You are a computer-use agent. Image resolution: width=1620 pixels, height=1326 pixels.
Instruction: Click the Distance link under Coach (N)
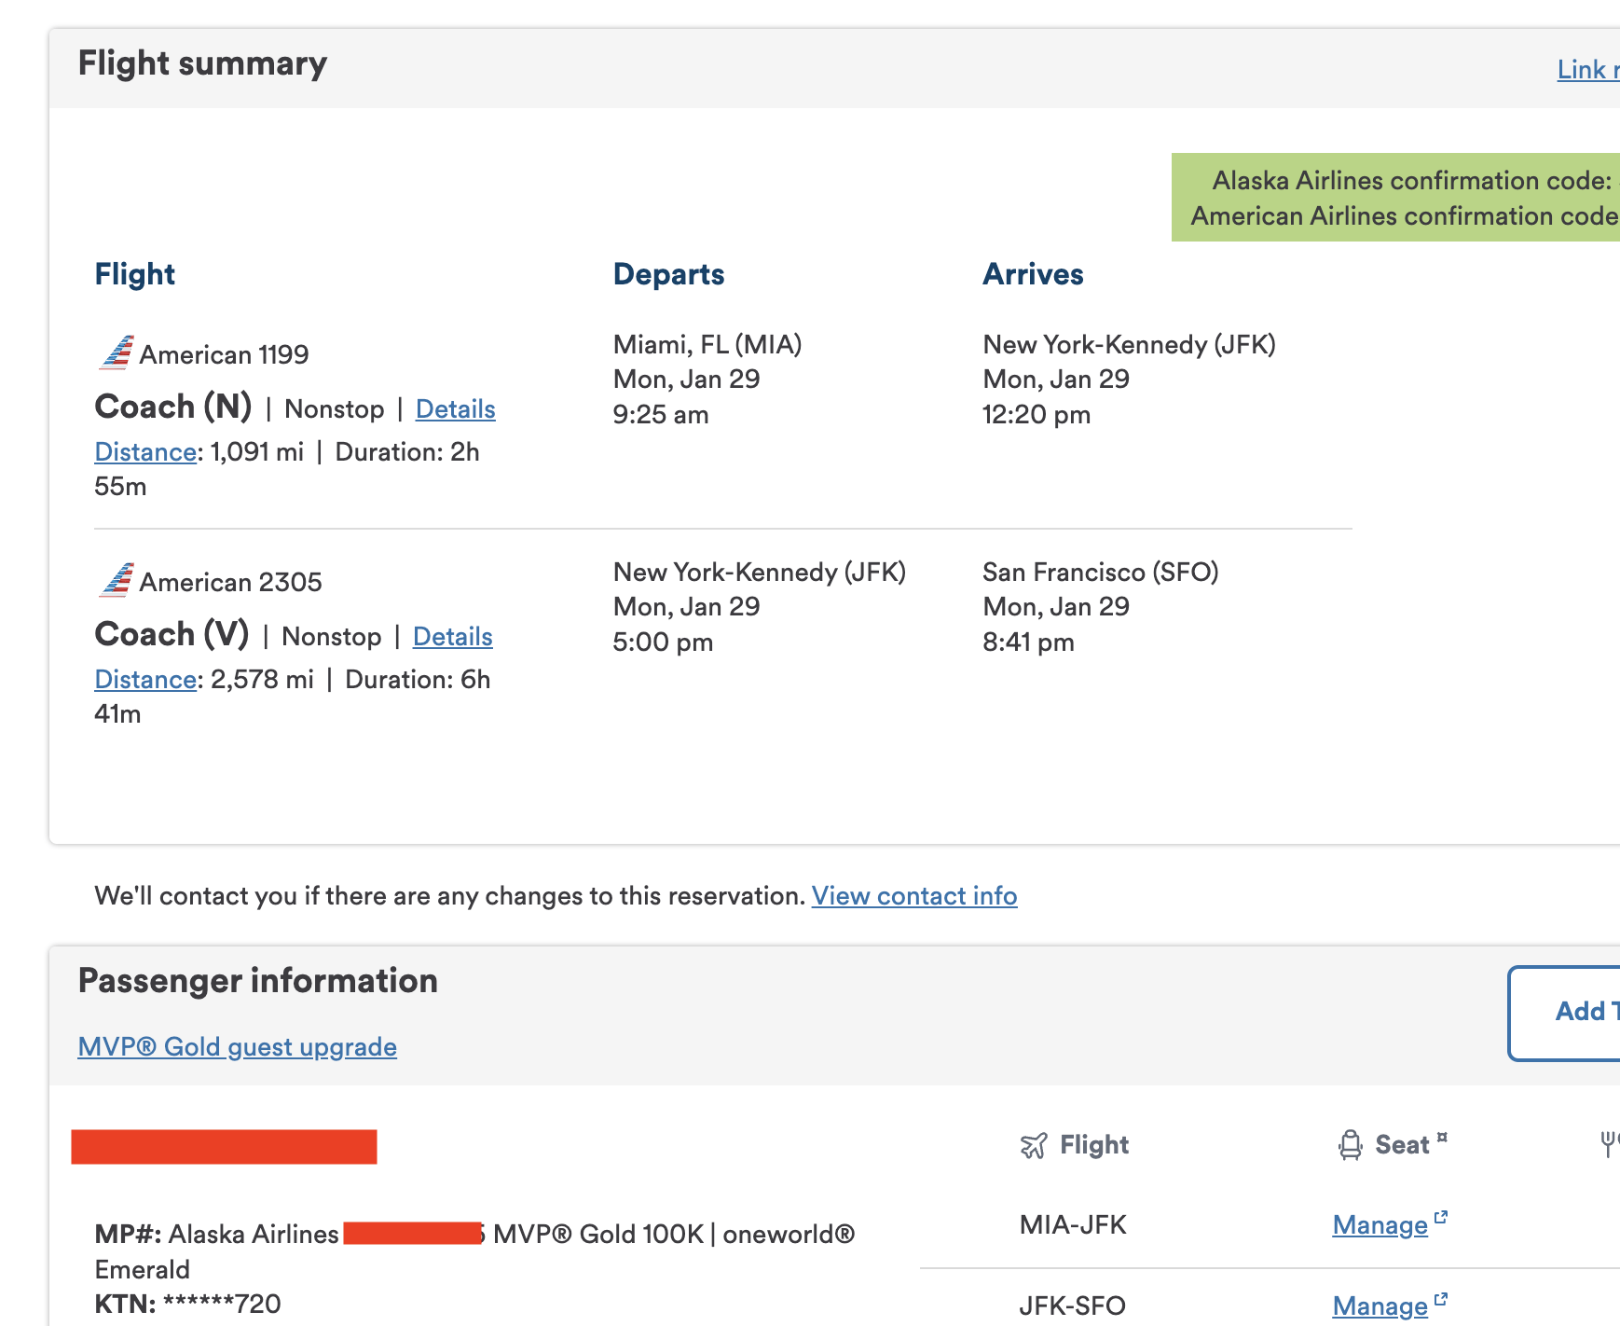point(144,451)
